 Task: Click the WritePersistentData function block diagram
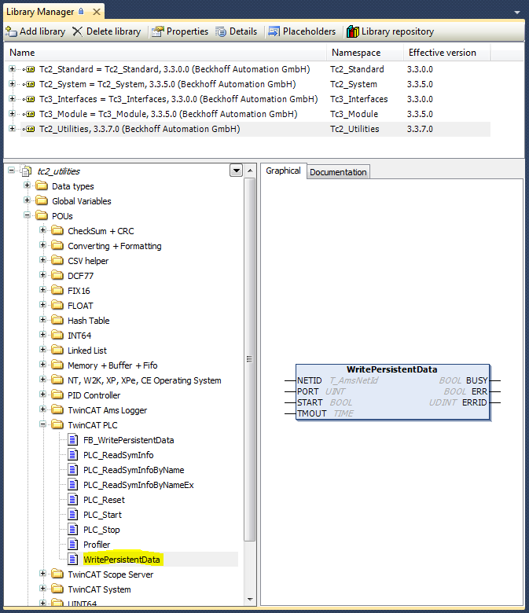(392, 392)
